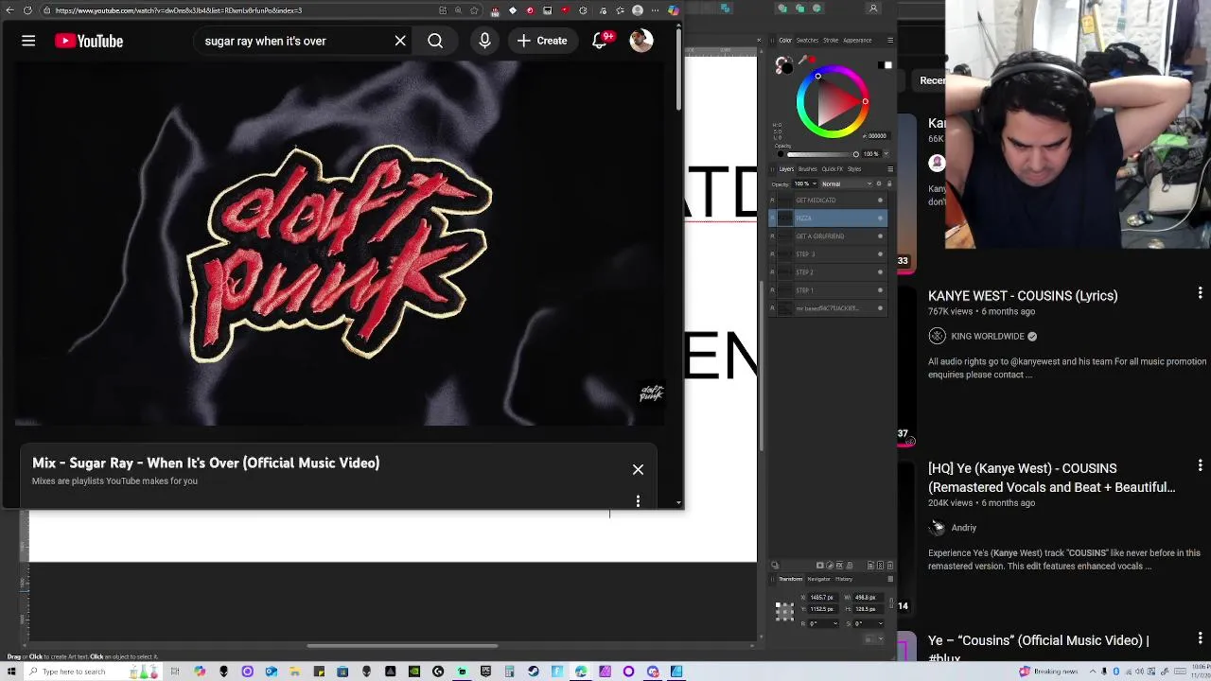Image resolution: width=1211 pixels, height=681 pixels.
Task: Clear the YouTube search query
Action: [400, 41]
